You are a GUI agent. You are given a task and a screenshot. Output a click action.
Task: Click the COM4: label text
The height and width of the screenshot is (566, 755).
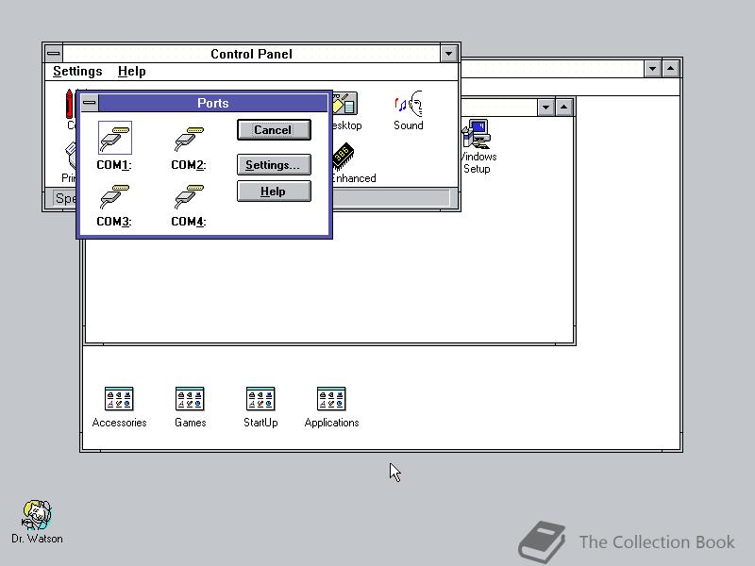[x=189, y=222]
